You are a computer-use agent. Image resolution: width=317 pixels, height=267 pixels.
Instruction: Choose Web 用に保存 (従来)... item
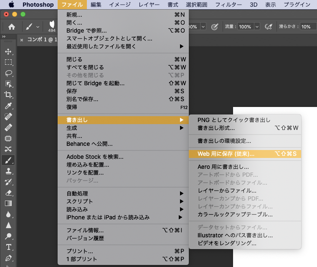coord(245,154)
